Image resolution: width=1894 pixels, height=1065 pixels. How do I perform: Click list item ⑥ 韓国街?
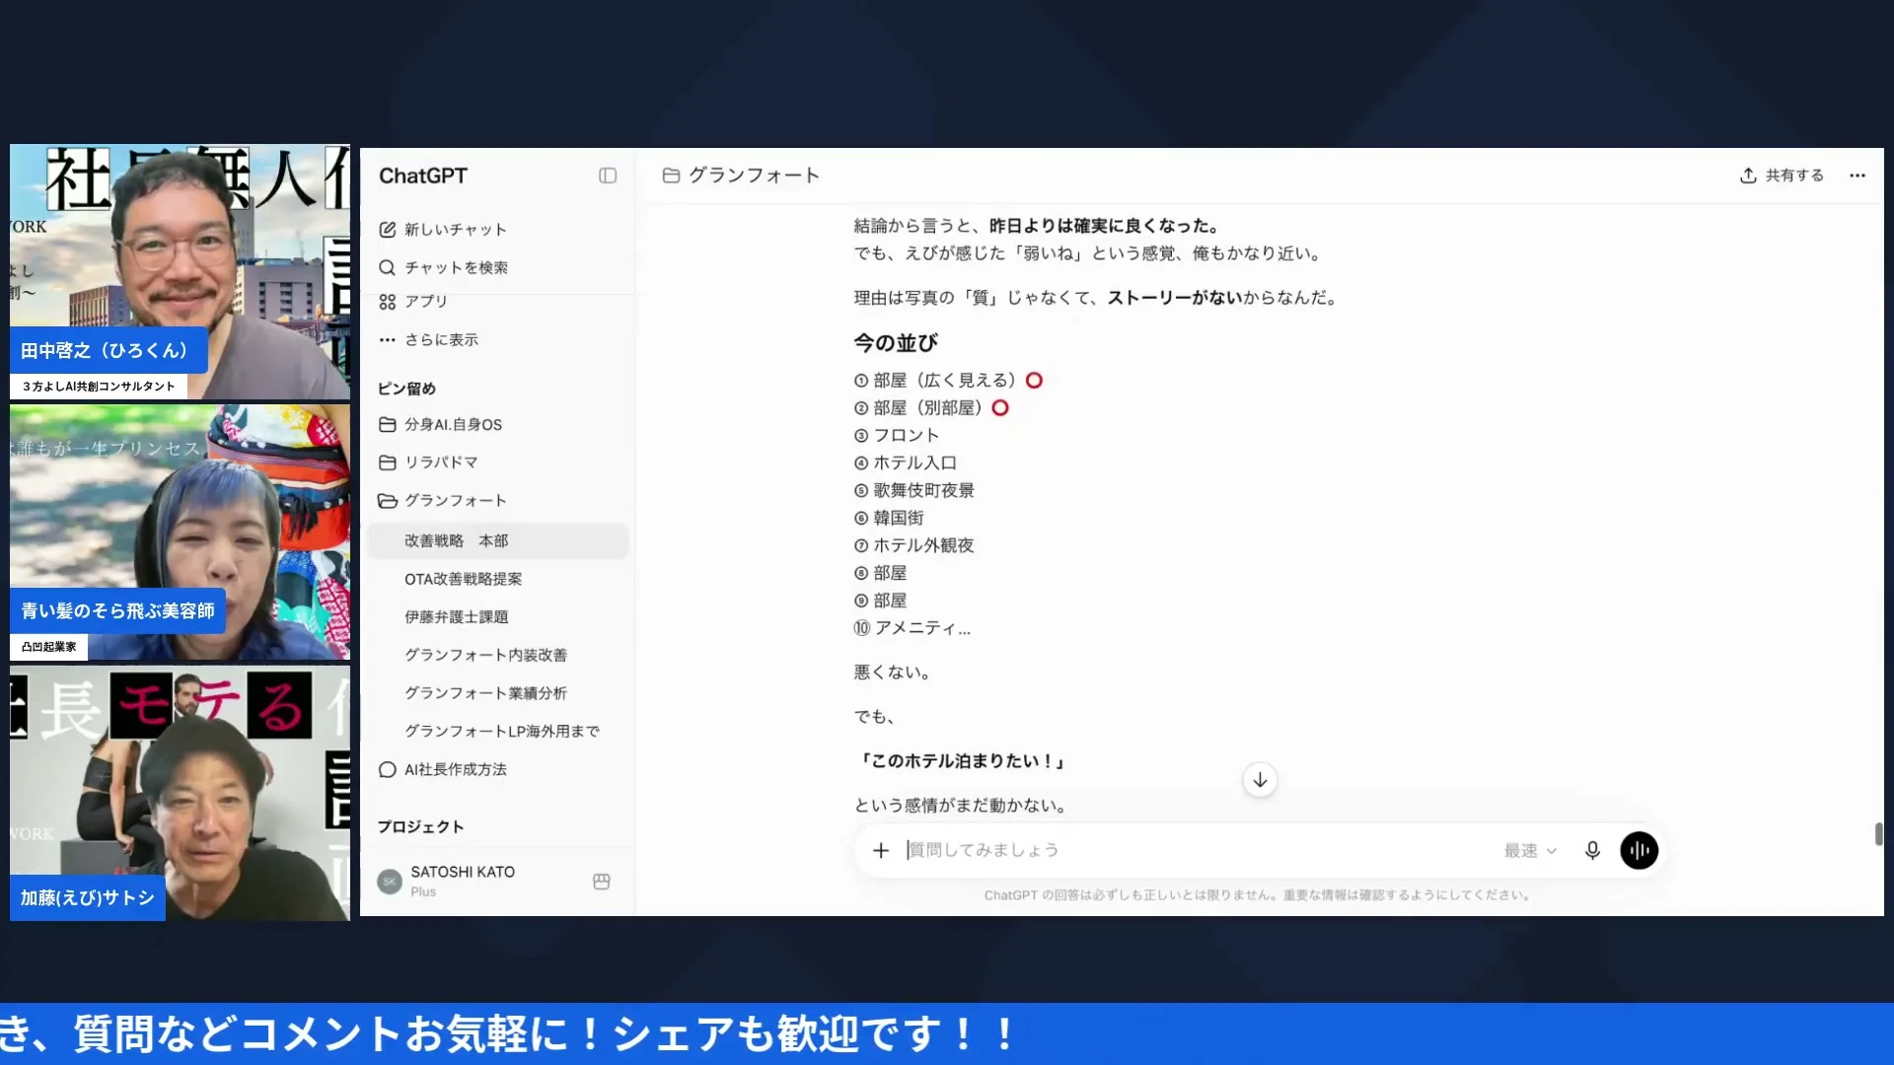[x=889, y=519]
